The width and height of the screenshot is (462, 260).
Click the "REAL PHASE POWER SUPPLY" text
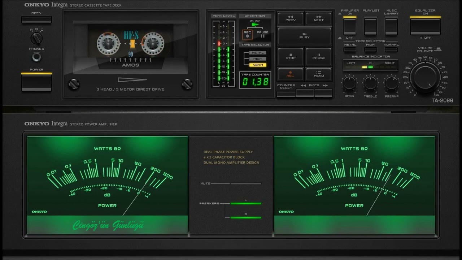228,152
